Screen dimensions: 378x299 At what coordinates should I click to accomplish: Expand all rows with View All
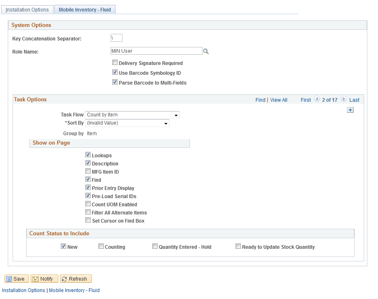coord(279,100)
